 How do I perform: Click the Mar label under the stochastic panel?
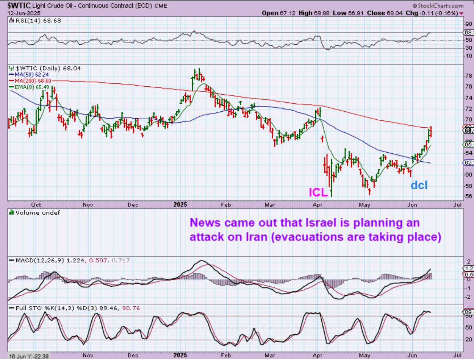pyautogui.click(x=270, y=356)
